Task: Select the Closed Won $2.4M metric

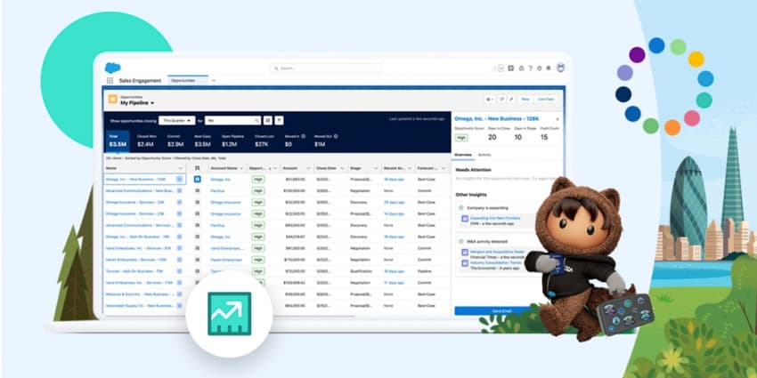Action: click(x=146, y=141)
